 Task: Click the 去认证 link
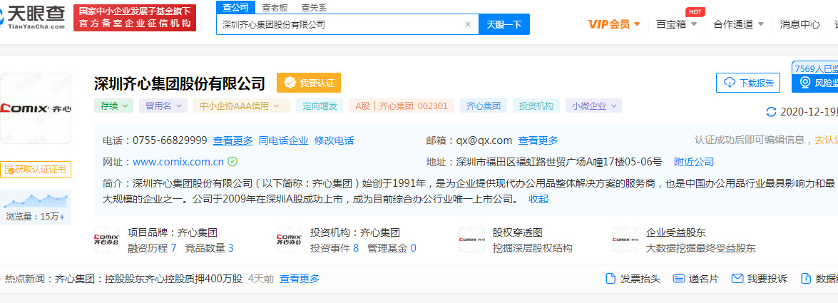(x=826, y=140)
